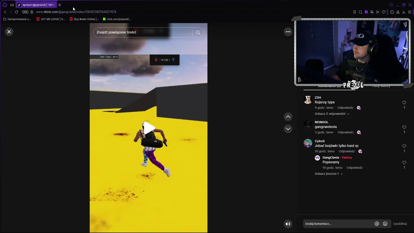Open GangCienia creator profile name
Image resolution: width=414 pixels, height=233 pixels.
331,158
